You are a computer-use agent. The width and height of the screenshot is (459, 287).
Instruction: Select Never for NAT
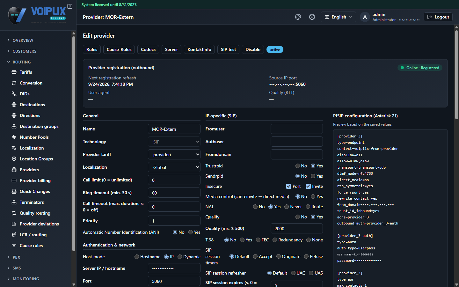(x=287, y=207)
